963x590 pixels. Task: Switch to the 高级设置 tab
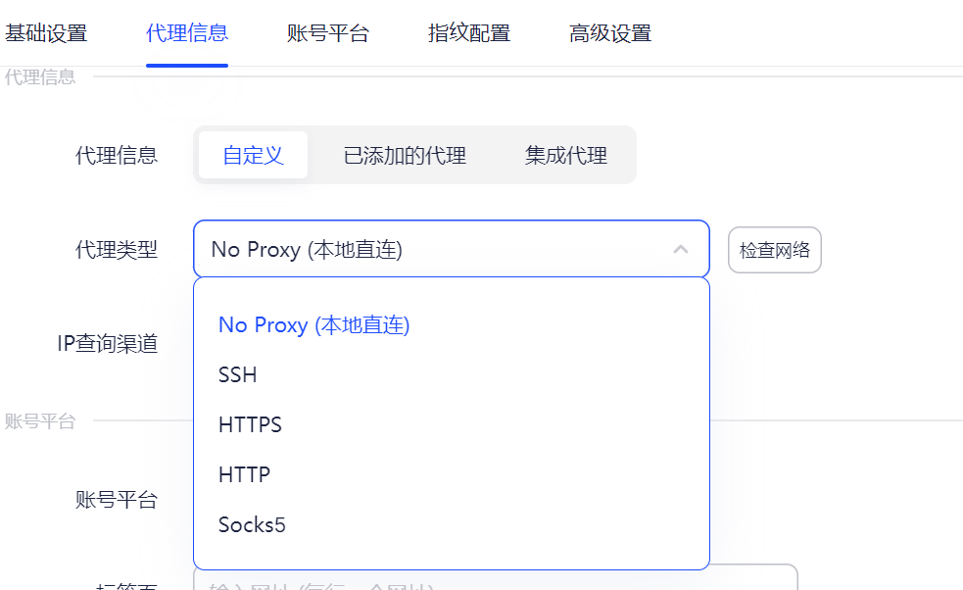[608, 32]
